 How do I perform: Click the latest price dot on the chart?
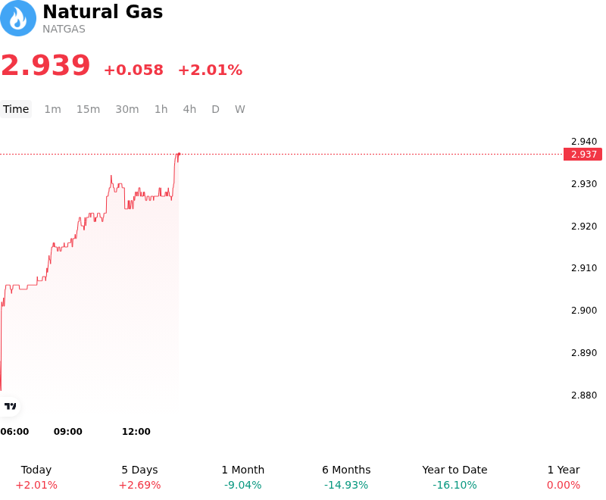coord(179,155)
